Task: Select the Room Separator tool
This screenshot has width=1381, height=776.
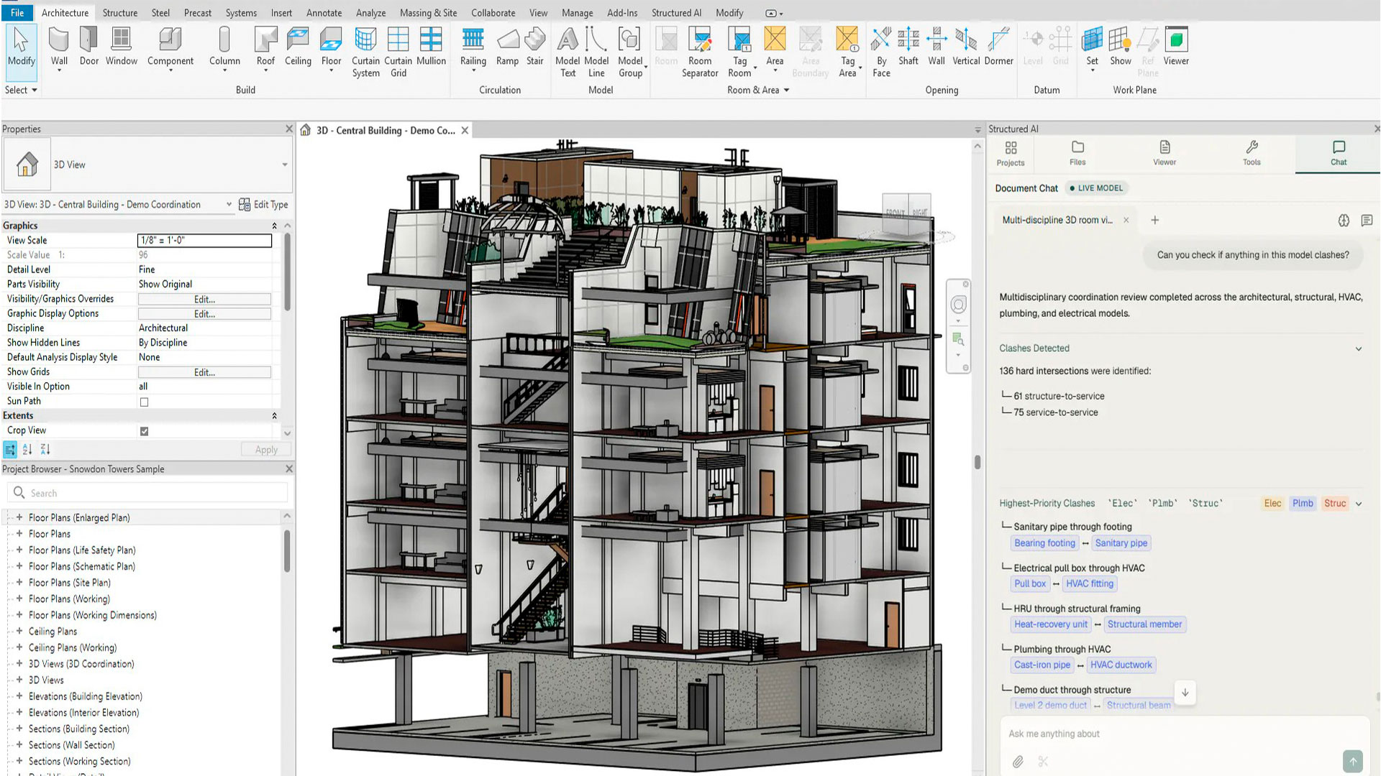Action: [700, 52]
